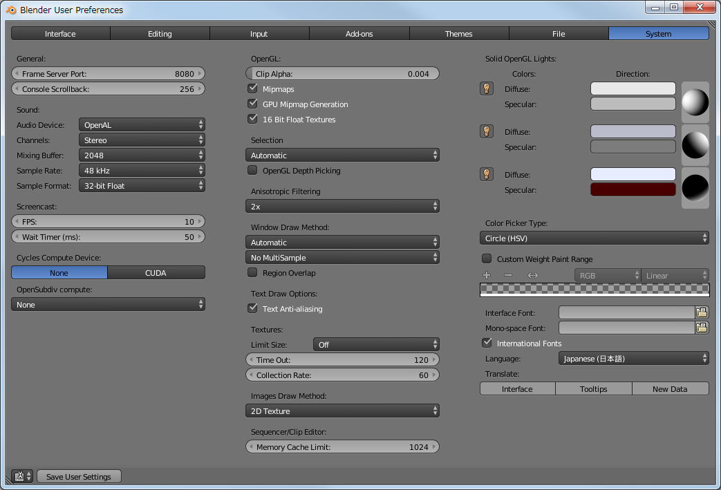Toggle the second solid OpenGL light bulb
This screenshot has width=721, height=490.
487,131
